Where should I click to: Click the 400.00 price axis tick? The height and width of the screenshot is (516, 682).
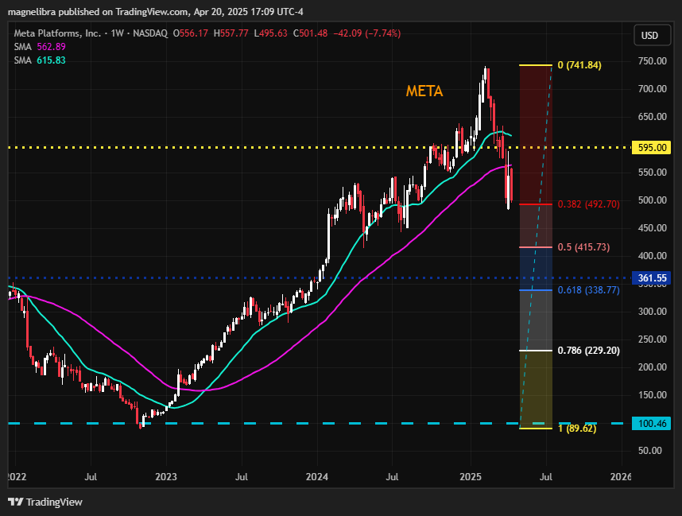(x=652, y=256)
